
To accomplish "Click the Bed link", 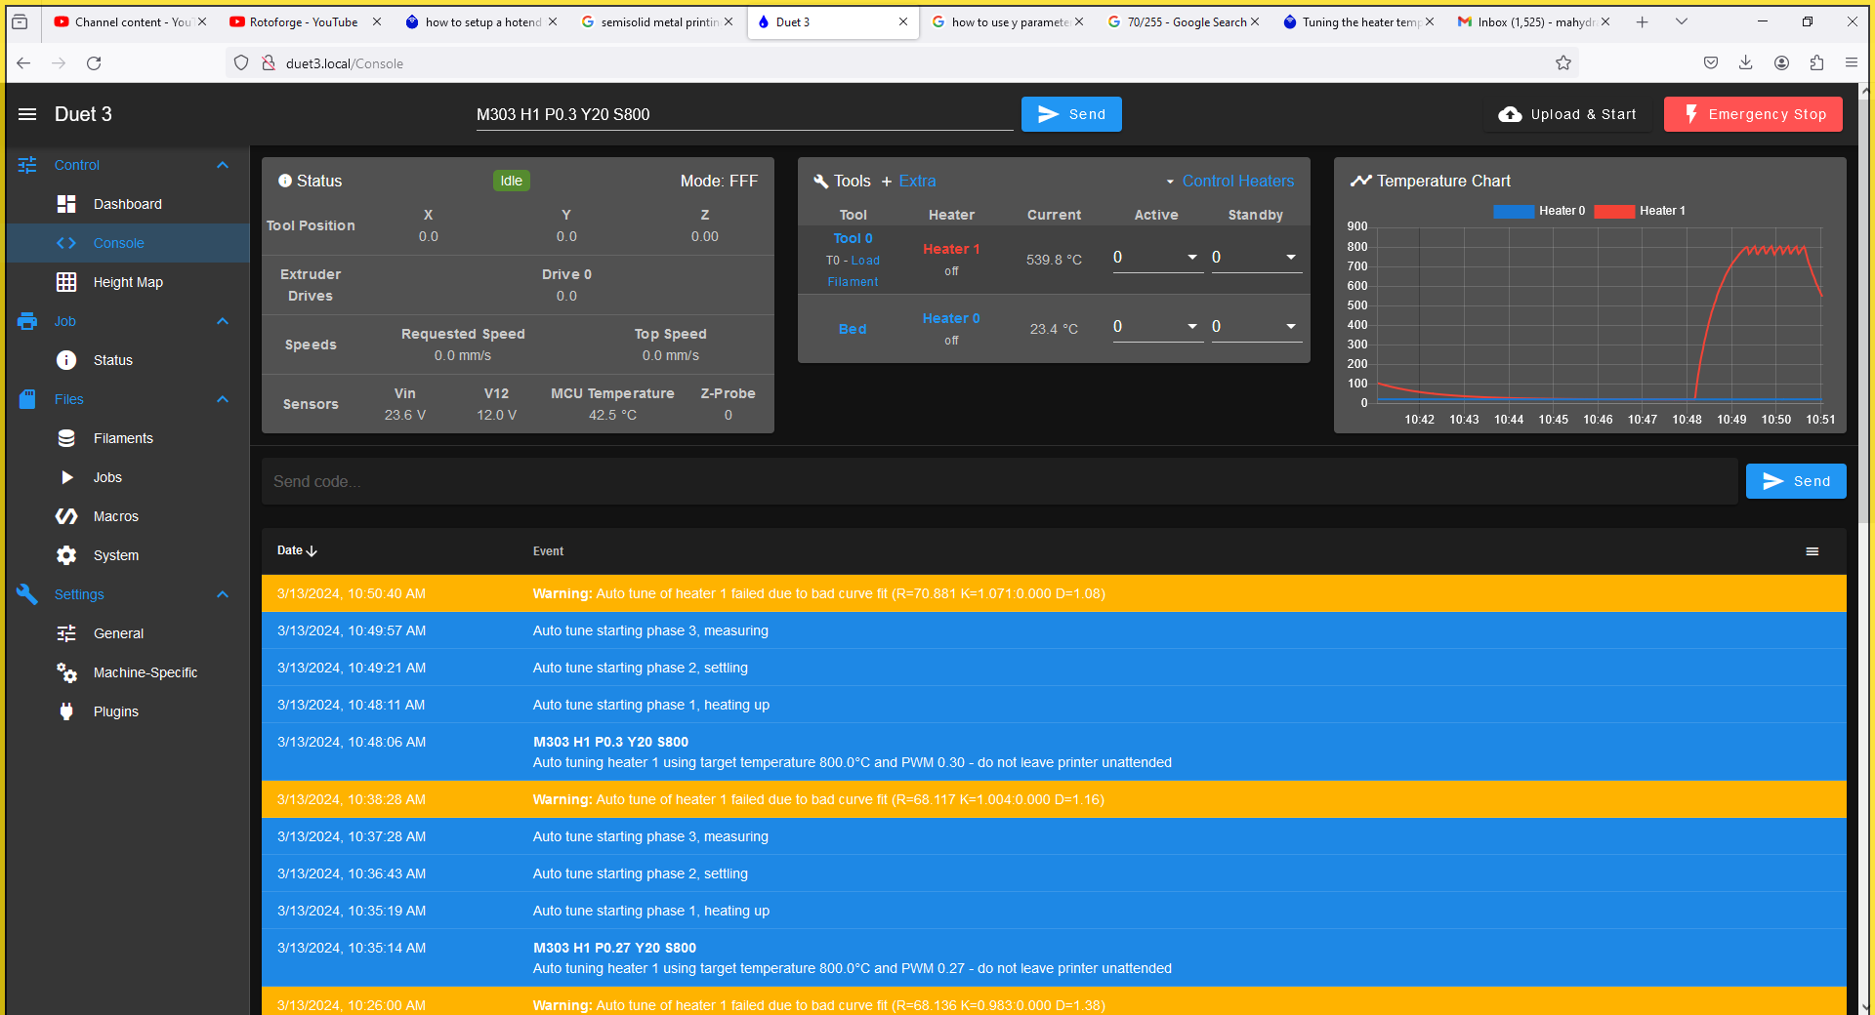I will 853,329.
